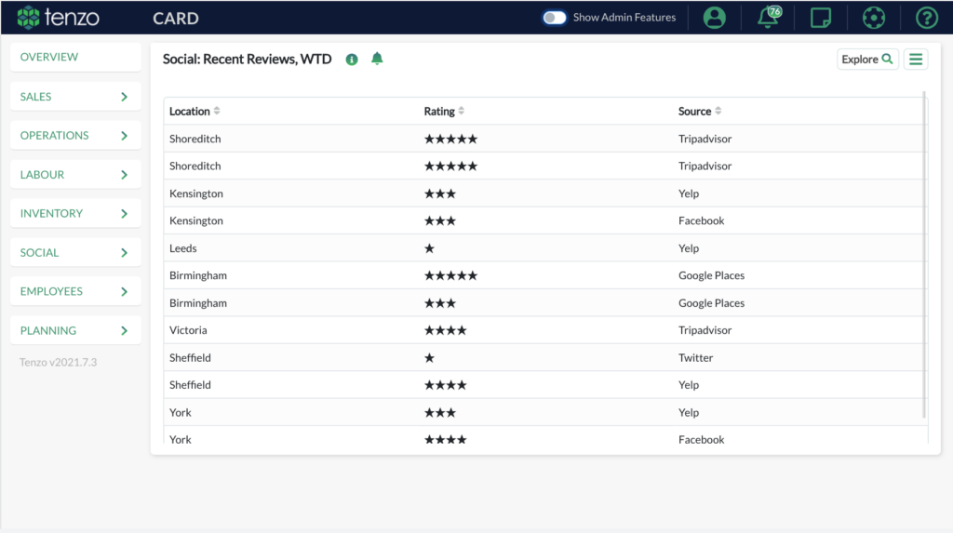953x533 pixels.
Task: Click the green alert bell beside card title
Action: [x=377, y=59]
